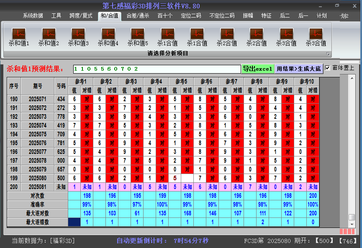Open the 后一 tab
362x248 pixels.
(303, 16)
